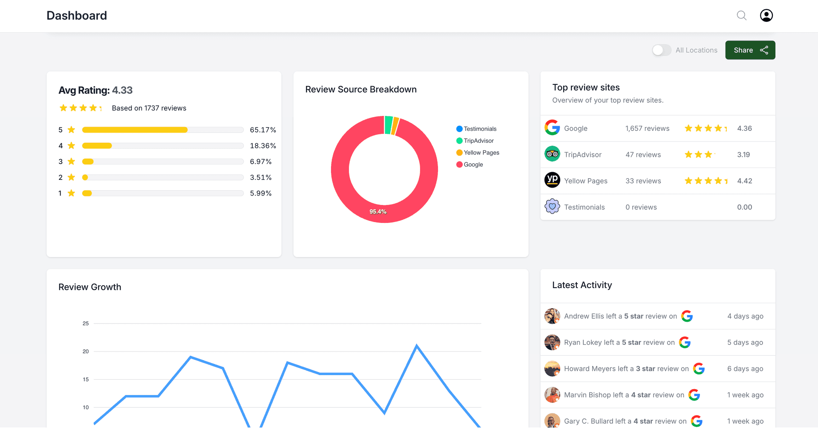The width and height of the screenshot is (818, 436).
Task: Click the star icon beside 5 rating row
Action: pyautogui.click(x=71, y=130)
